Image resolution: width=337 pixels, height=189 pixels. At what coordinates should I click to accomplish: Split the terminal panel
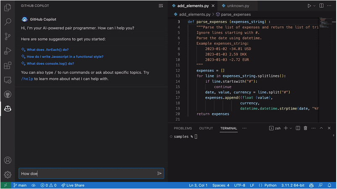coord(298,128)
